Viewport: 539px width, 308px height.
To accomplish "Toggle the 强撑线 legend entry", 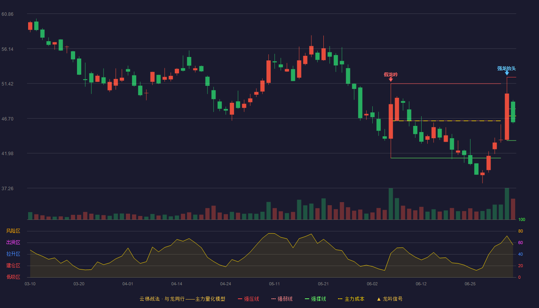I will coord(315,299).
